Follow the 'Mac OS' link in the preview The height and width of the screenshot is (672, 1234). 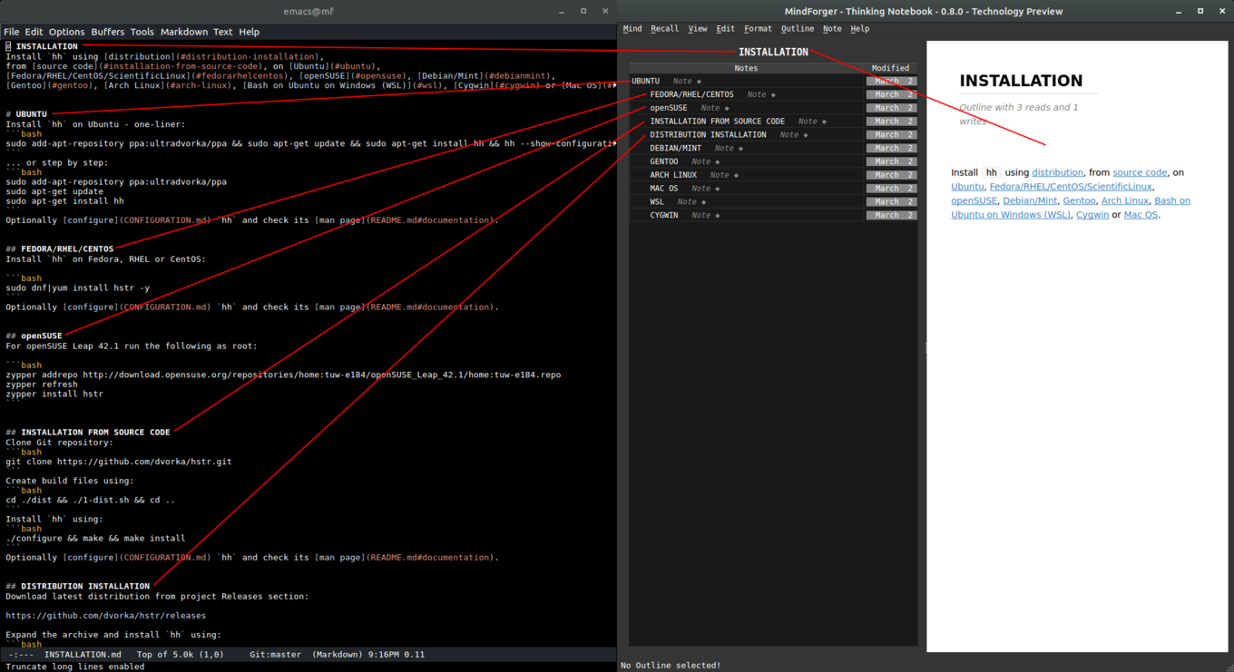coord(1141,215)
